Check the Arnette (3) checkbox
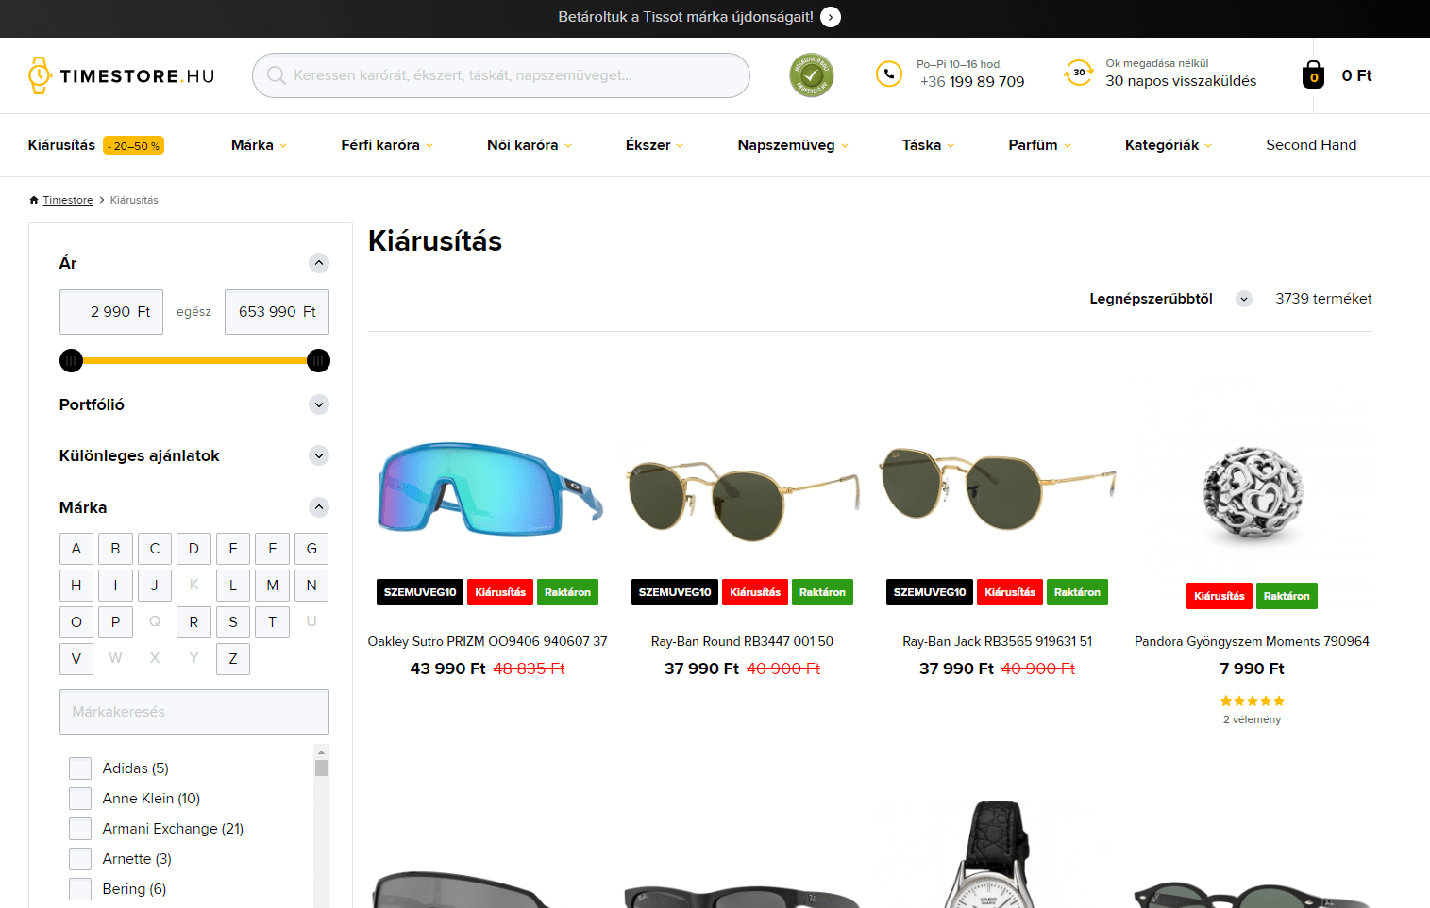Viewport: 1430px width, 908px height. [80, 859]
